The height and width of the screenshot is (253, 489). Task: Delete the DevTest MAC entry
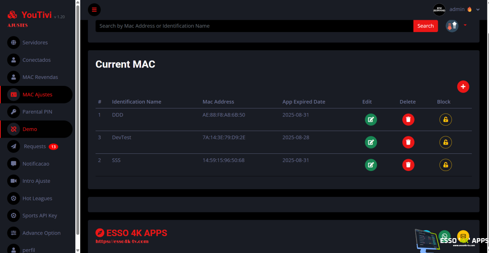408,142
